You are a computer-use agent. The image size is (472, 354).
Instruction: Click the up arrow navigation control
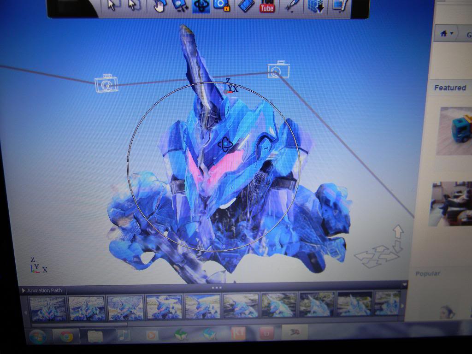(398, 232)
